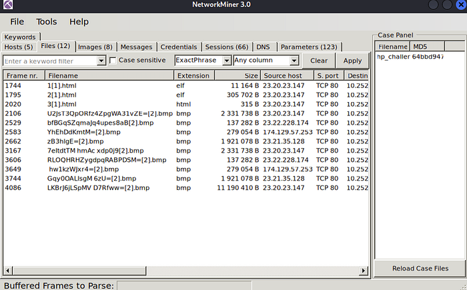Click the Case Panel MD5 column header

click(x=428, y=47)
